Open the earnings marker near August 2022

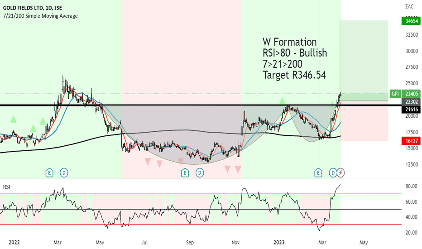point(185,172)
